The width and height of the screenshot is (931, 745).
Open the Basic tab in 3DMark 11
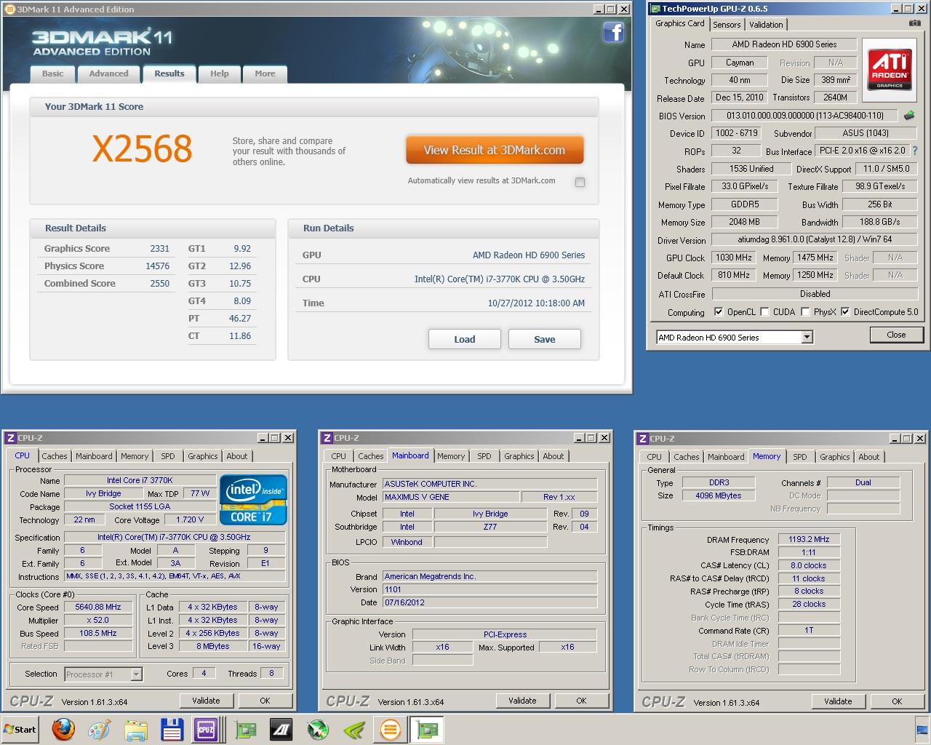pyautogui.click(x=52, y=73)
